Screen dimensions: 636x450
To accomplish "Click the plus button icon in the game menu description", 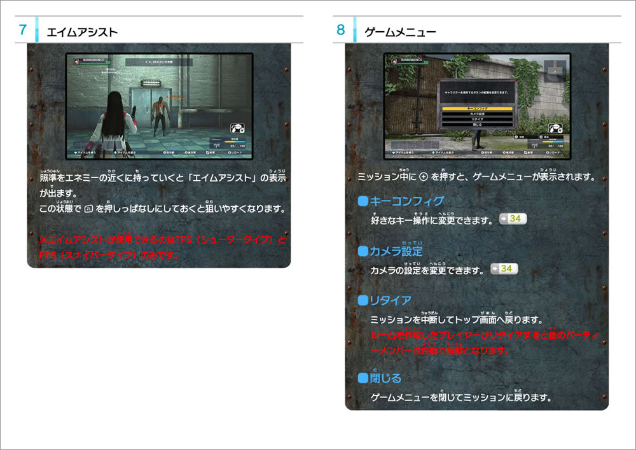I will coord(424,177).
